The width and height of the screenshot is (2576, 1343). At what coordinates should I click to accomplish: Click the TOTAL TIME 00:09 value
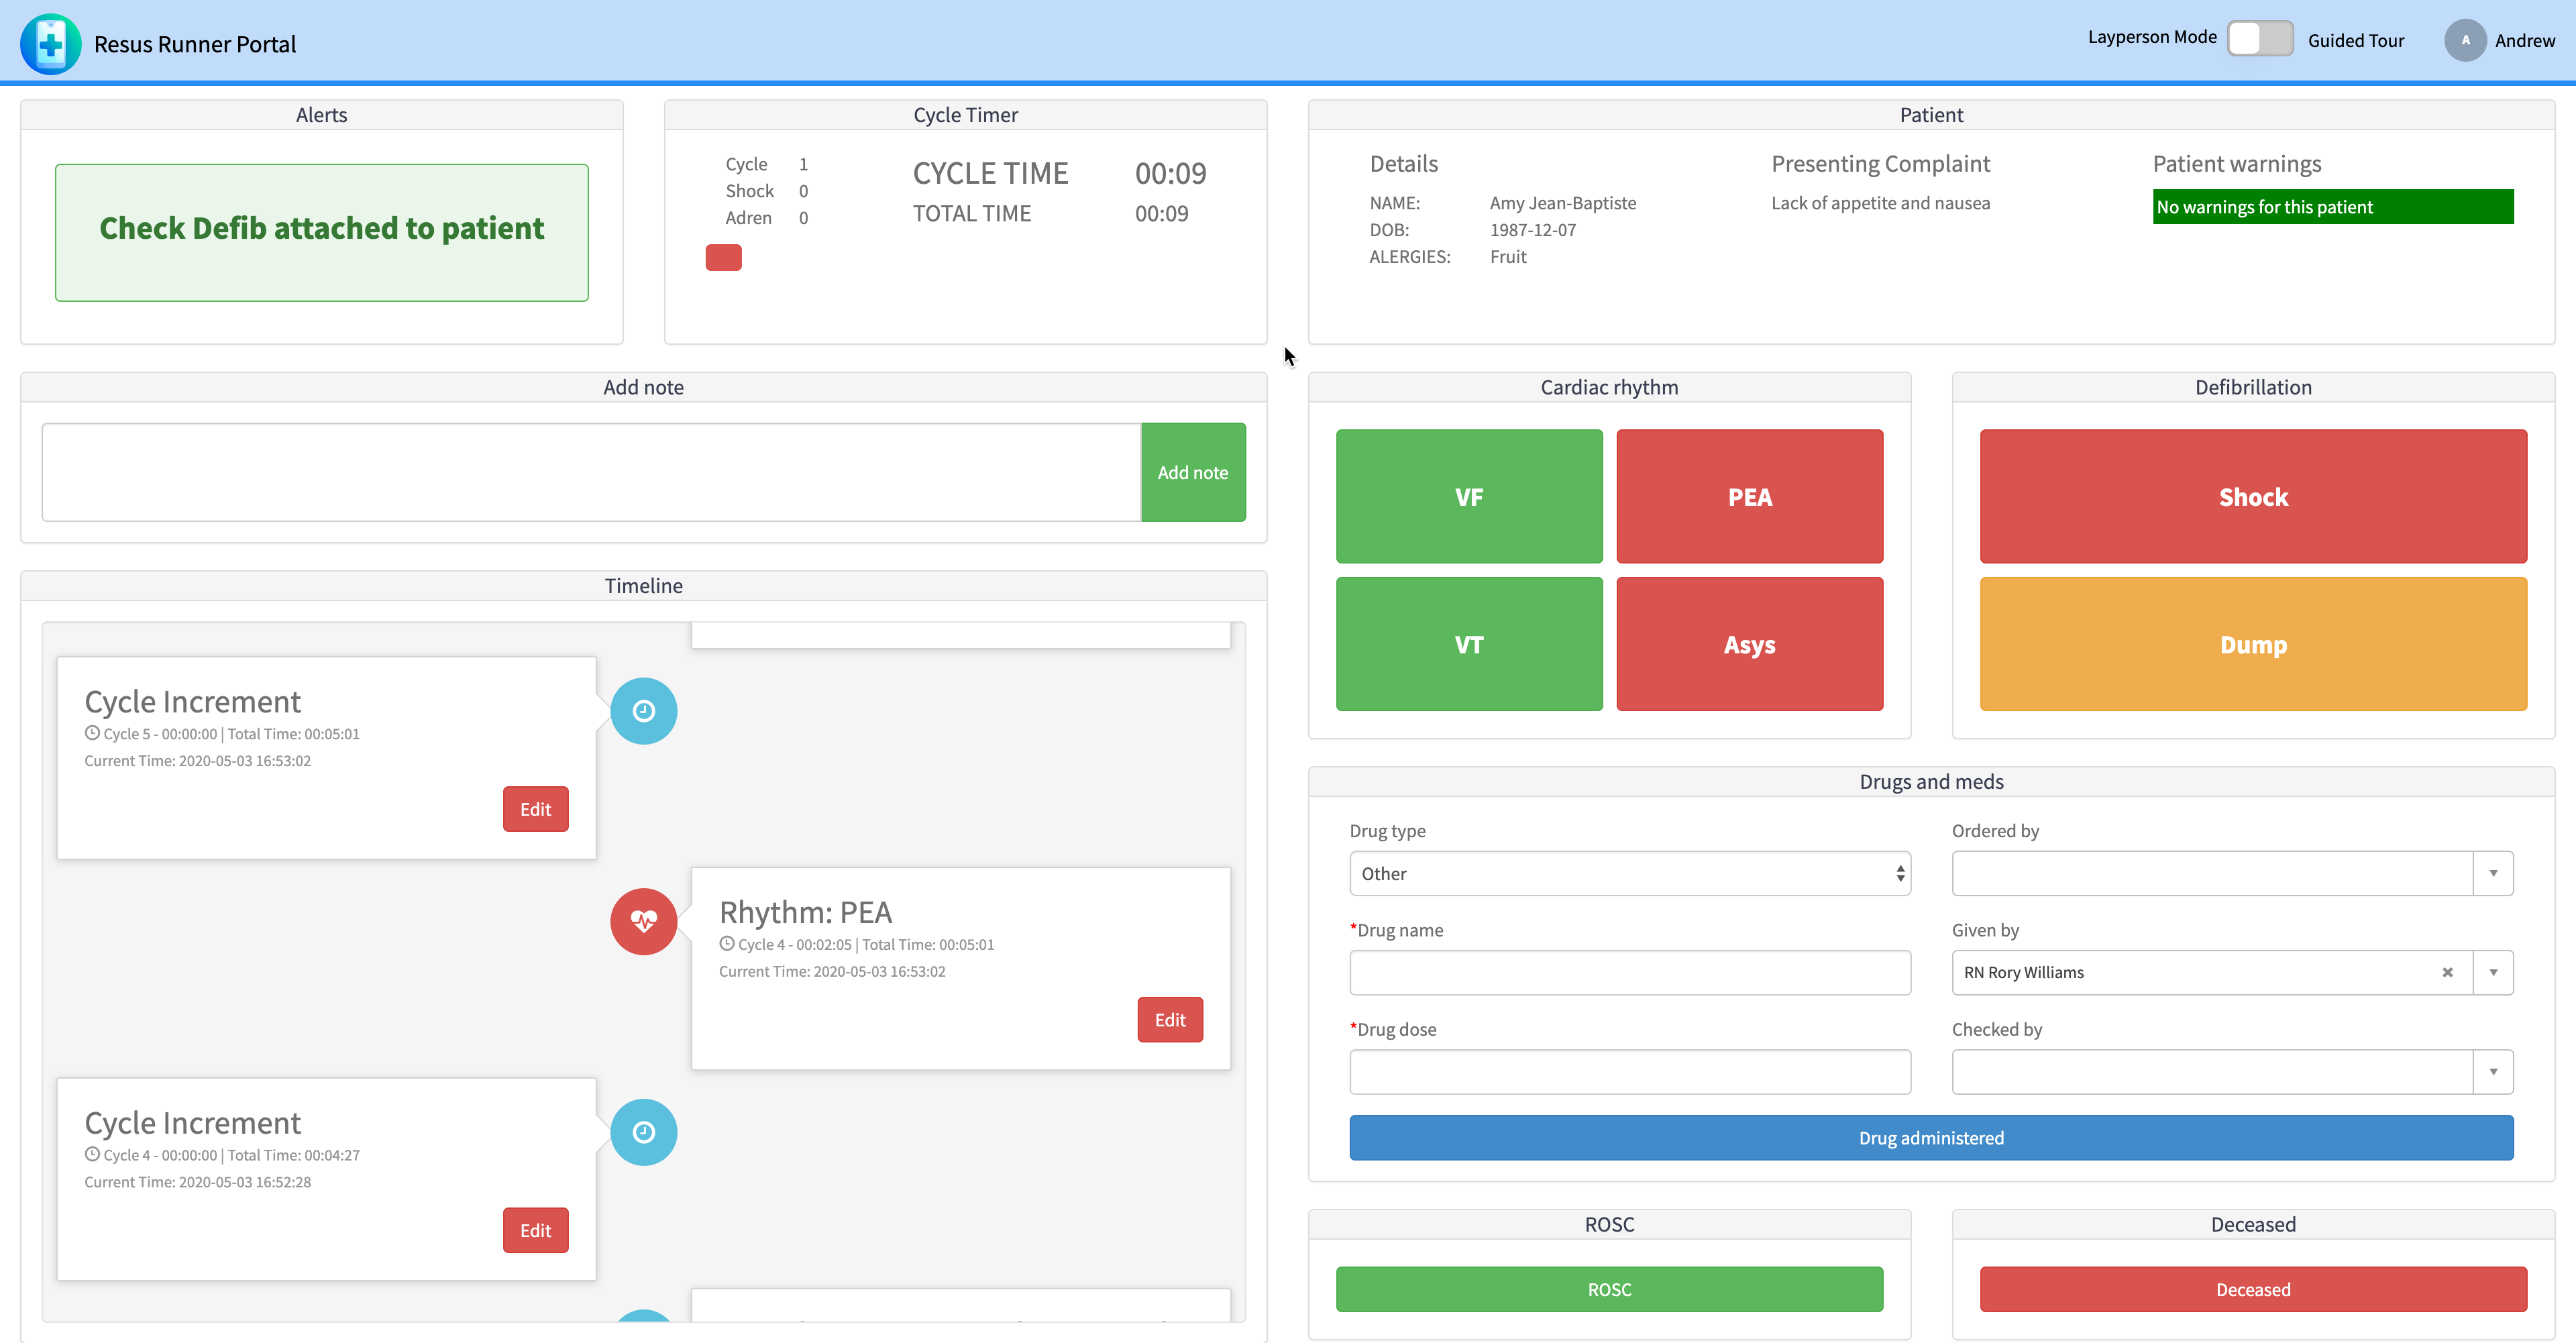pos(1161,213)
